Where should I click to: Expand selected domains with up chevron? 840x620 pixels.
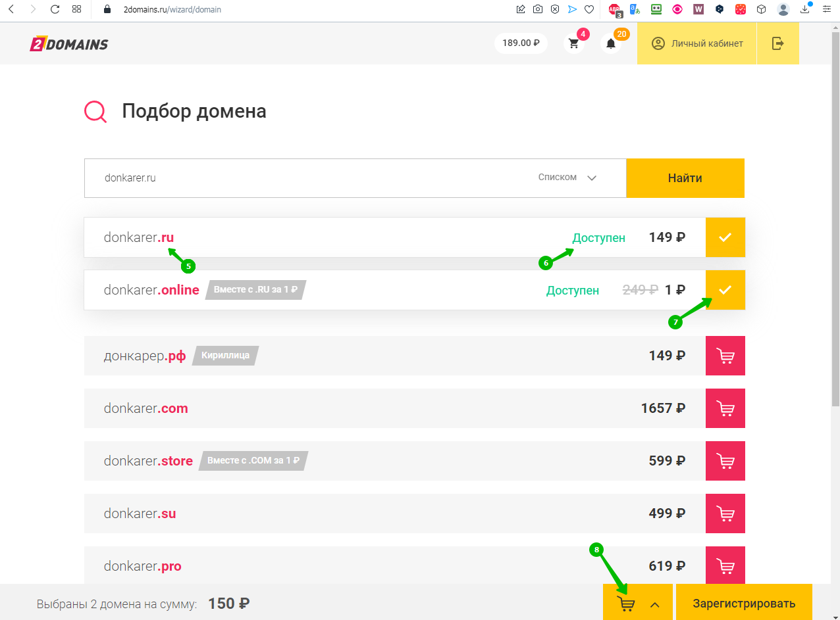[655, 604]
